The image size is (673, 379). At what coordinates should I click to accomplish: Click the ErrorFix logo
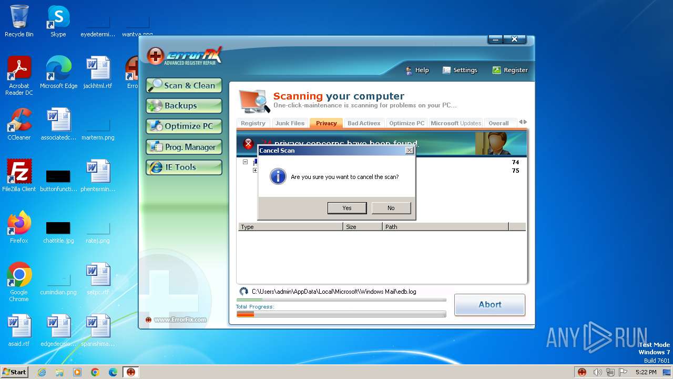tap(184, 55)
